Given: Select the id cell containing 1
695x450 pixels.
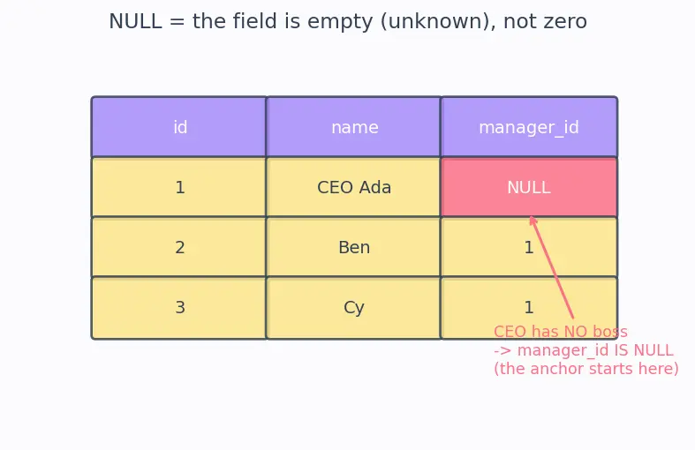Looking at the screenshot, I should pyautogui.click(x=179, y=187).
